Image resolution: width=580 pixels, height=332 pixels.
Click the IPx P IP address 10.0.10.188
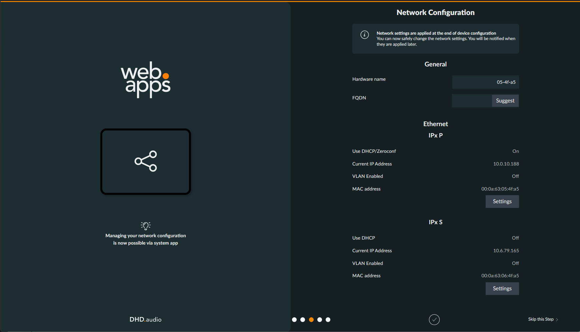[x=506, y=164]
